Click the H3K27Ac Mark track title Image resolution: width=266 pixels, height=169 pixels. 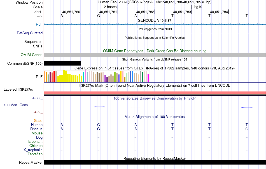155,85
